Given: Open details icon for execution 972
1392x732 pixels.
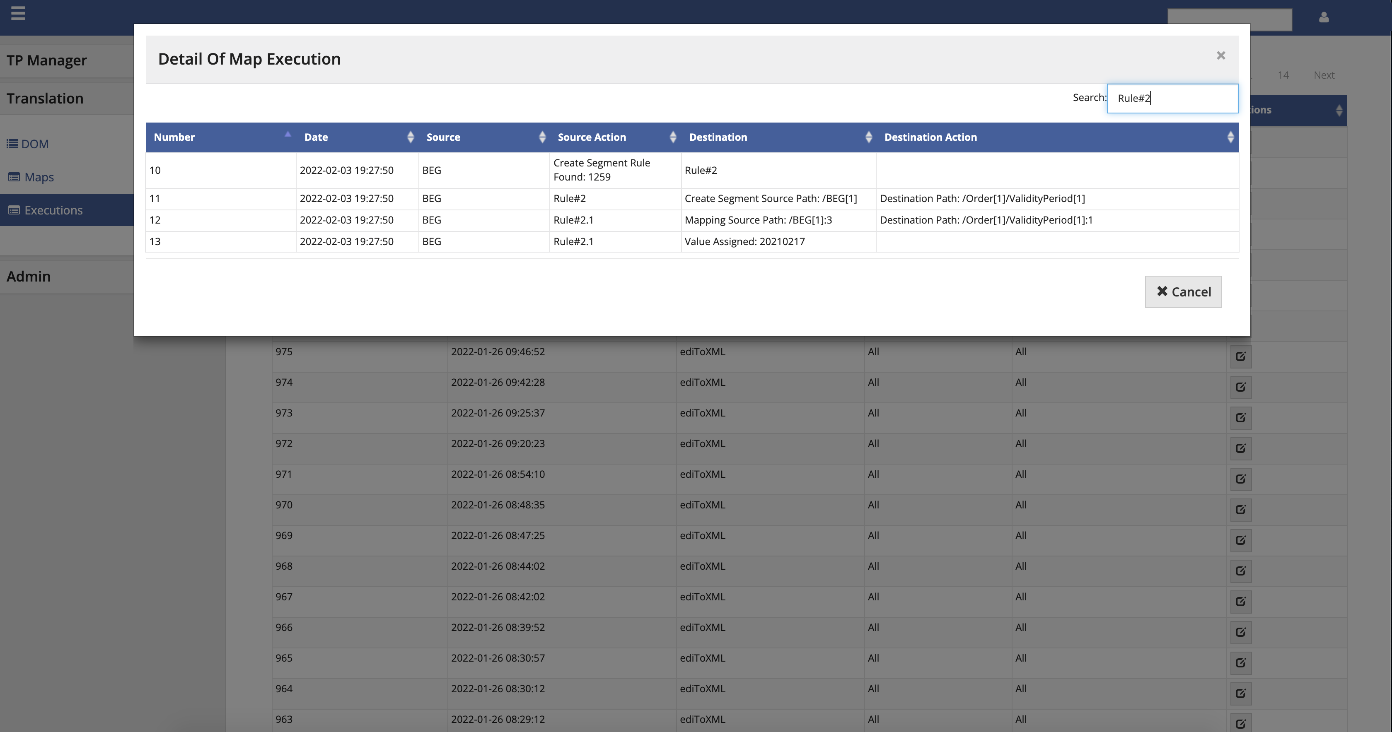Looking at the screenshot, I should point(1241,448).
